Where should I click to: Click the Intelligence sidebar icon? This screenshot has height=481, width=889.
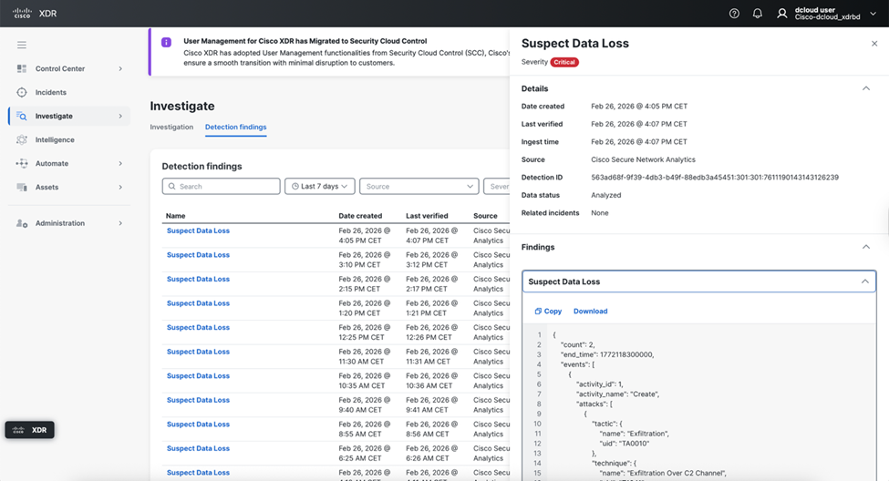22,139
